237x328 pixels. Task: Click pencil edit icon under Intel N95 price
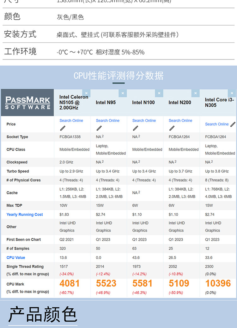pyautogui.click(x=99, y=128)
